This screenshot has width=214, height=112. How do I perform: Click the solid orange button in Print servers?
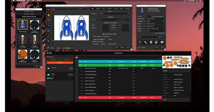coord(60,63)
